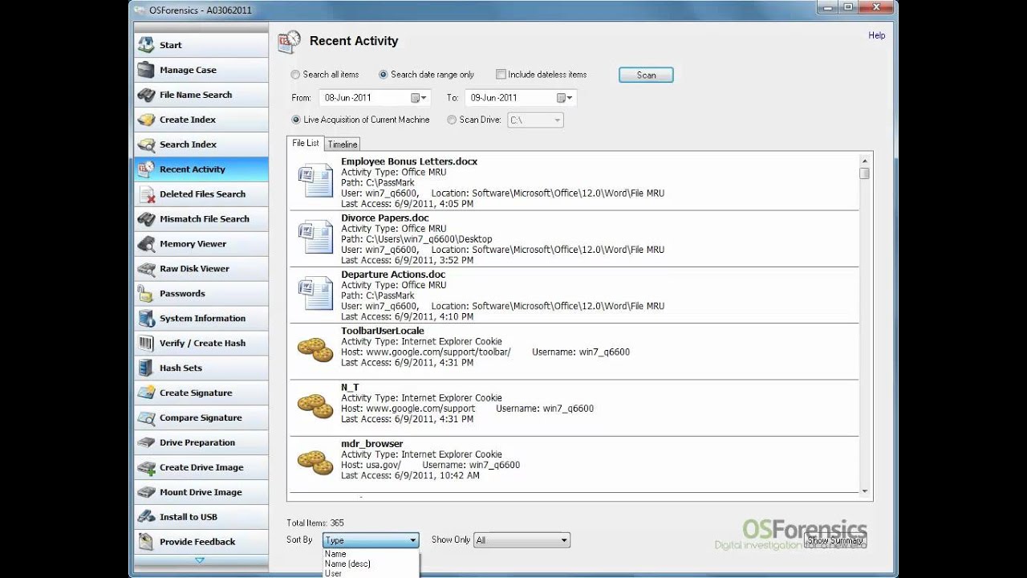Viewport: 1027px width, 578px height.
Task: Click the file list scroll down arrow
Action: tap(864, 491)
